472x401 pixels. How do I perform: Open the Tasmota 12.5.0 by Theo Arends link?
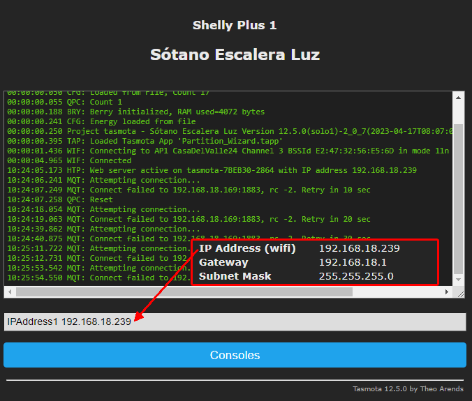pos(408,389)
